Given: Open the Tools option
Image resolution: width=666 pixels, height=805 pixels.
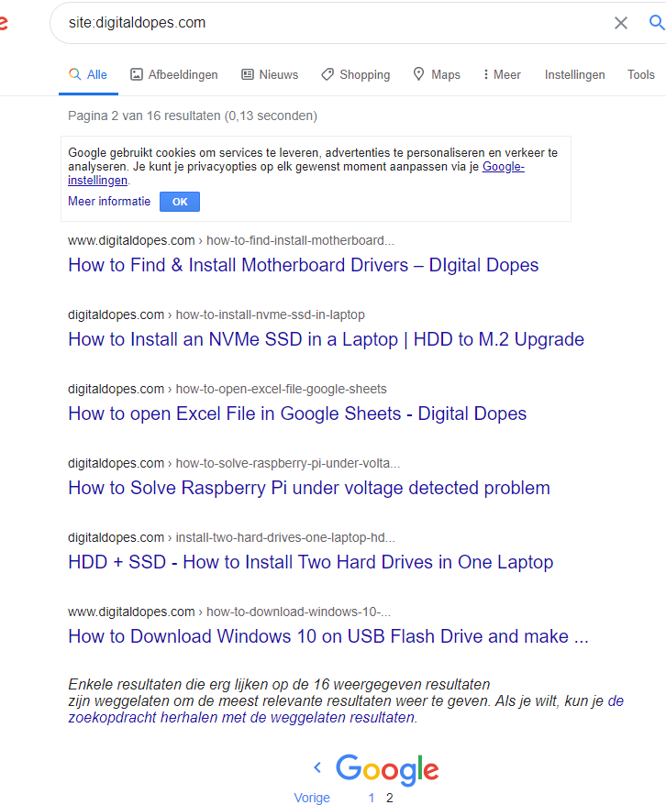Looking at the screenshot, I should [641, 74].
